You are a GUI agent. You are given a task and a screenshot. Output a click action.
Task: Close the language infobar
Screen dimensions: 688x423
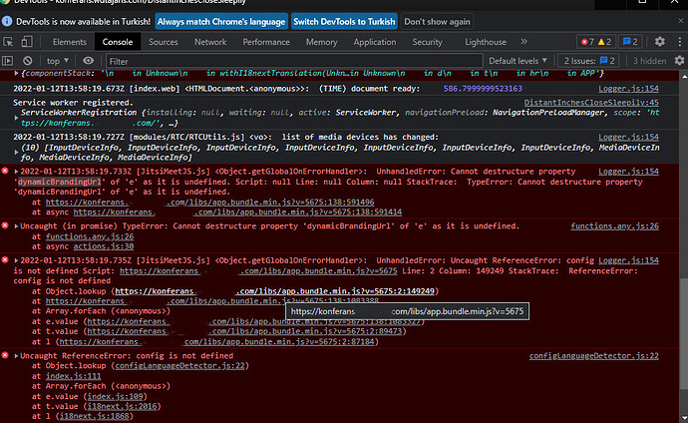[x=681, y=21]
